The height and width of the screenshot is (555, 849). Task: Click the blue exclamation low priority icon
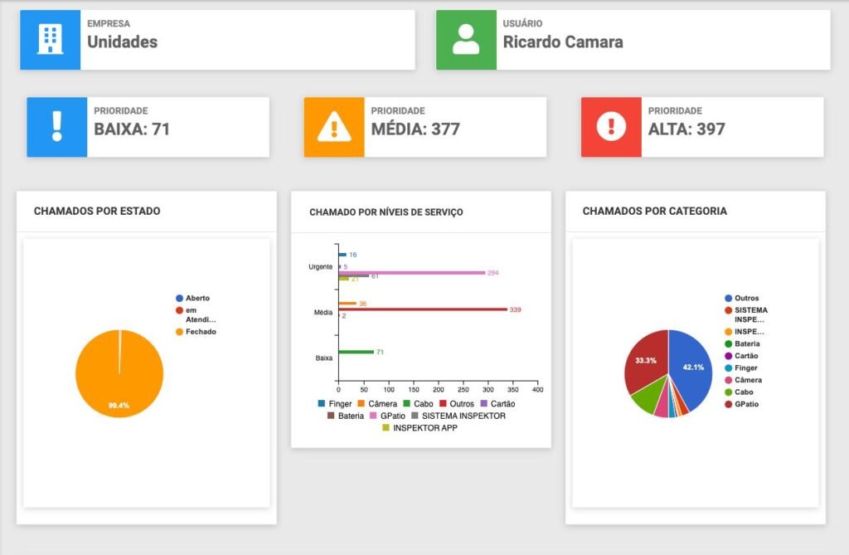56,127
